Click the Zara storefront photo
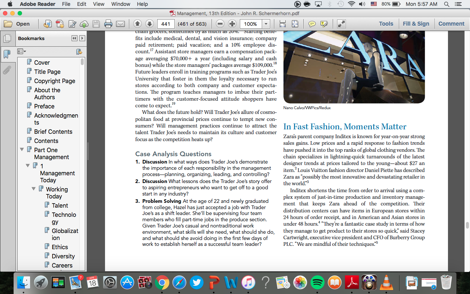Screen dimensions: 470x294 click(x=354, y=67)
